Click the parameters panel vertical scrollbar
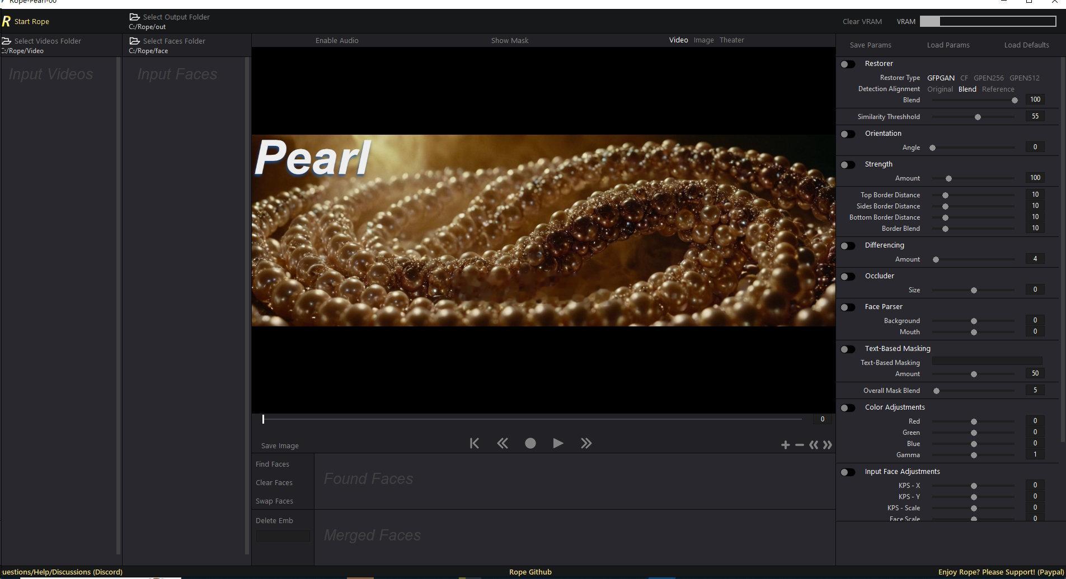This screenshot has width=1066, height=579. click(1063, 249)
